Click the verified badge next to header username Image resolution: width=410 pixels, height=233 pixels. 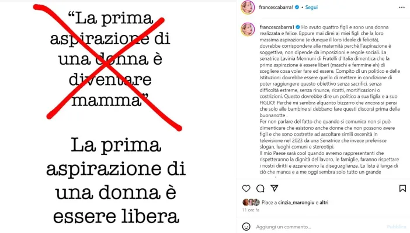pos(297,8)
